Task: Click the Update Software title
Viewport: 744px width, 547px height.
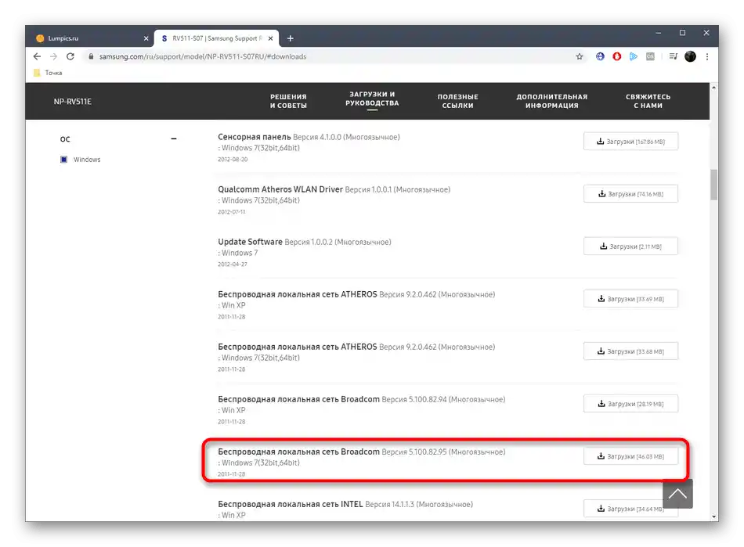Action: pos(250,242)
